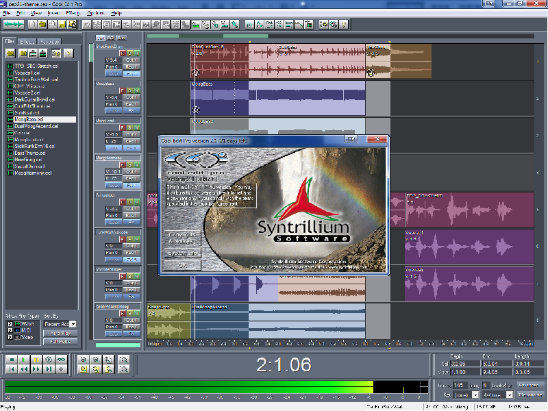The image size is (548, 411).
Task: Go to beginning with transport button
Action: pos(12,369)
